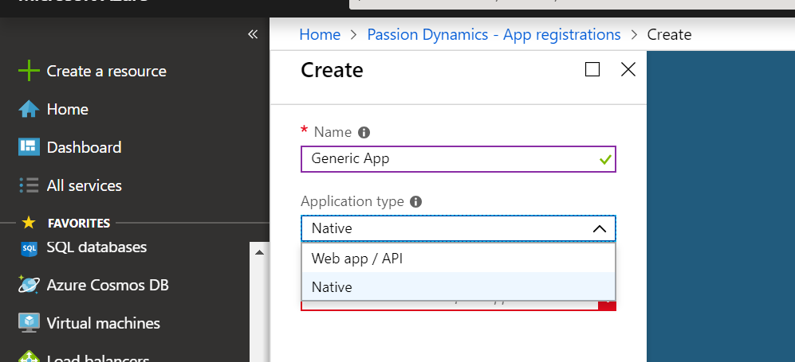Click the Azure Cosmos DB planet icon
This screenshot has width=795, height=362.
pyautogui.click(x=29, y=285)
